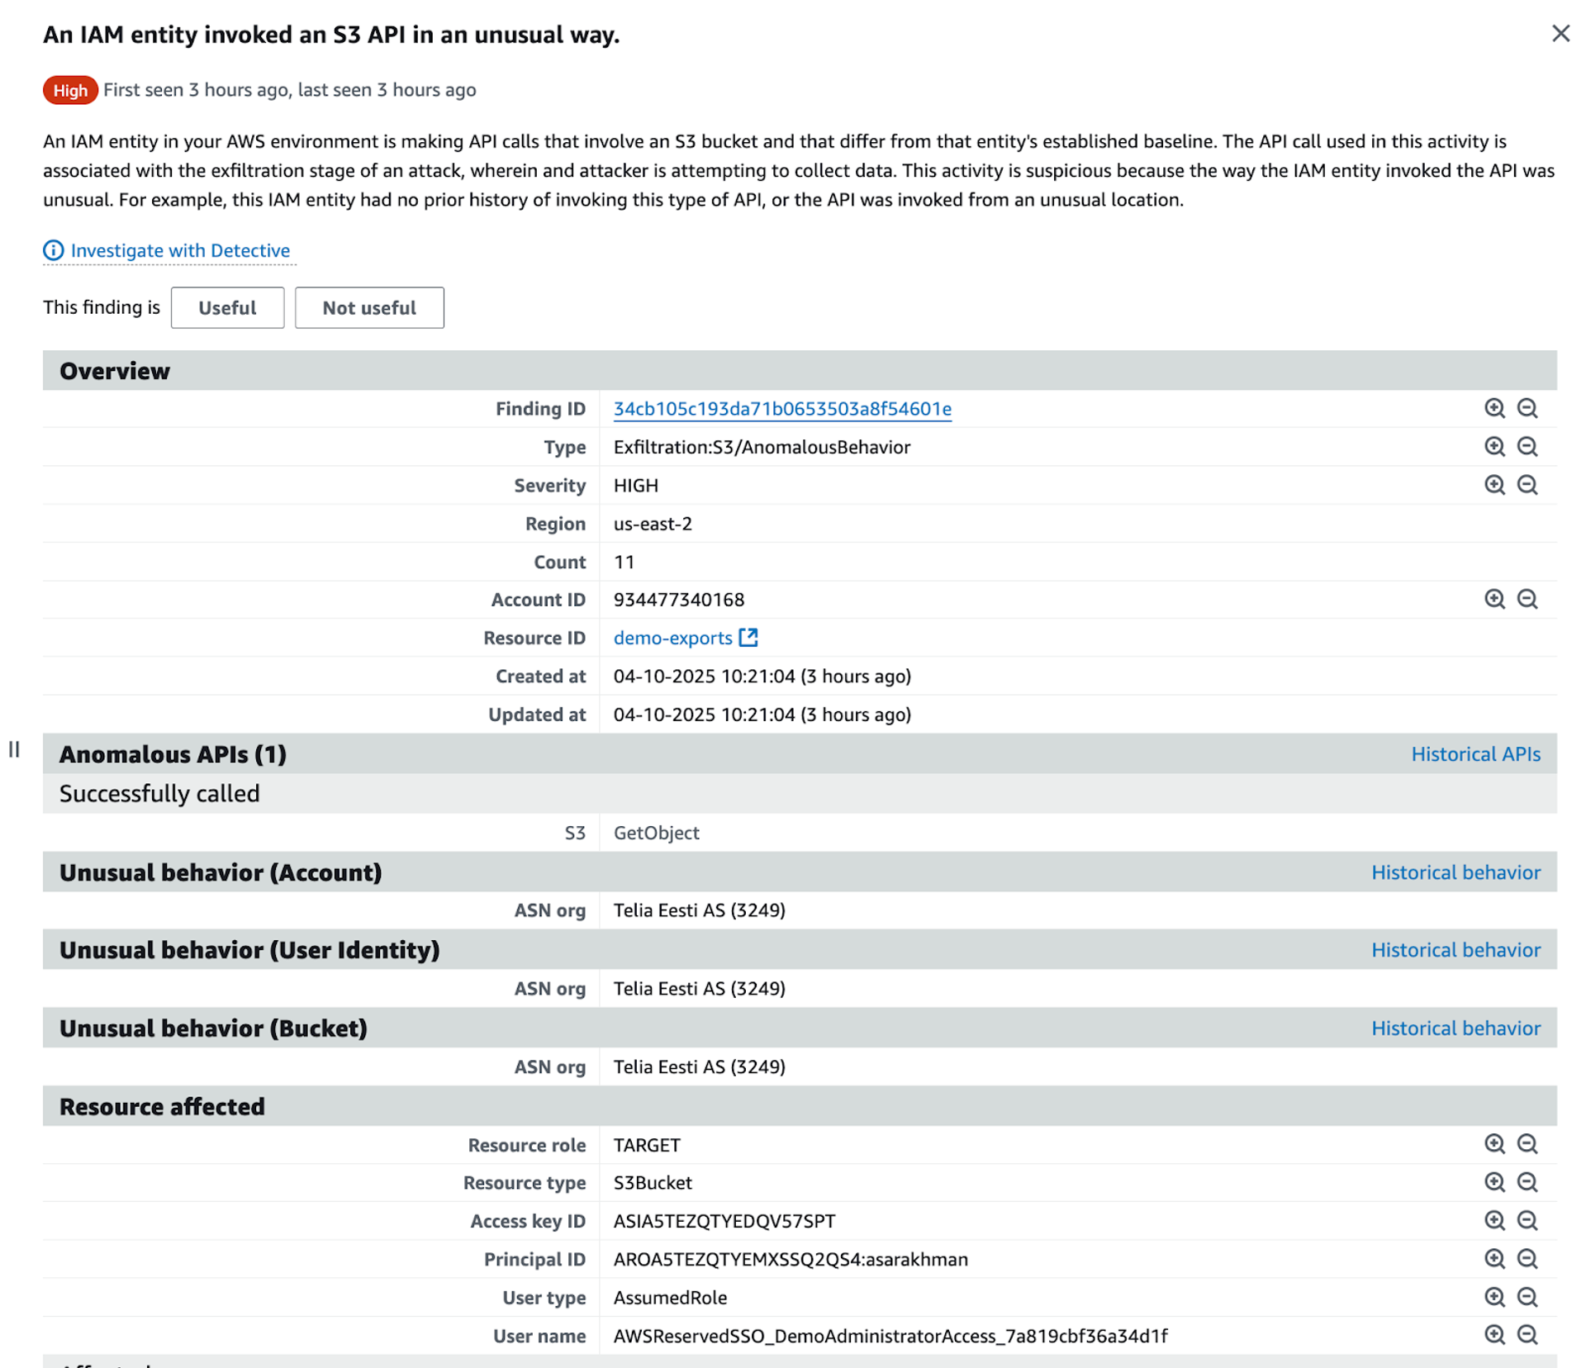Screen dimensions: 1586x1368
Task: Close the finding details panel
Action: (1560, 34)
